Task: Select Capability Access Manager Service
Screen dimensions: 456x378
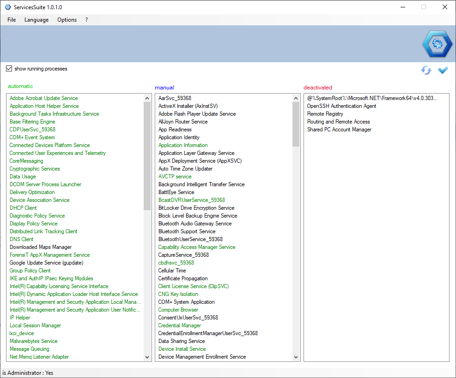Action: click(197, 247)
